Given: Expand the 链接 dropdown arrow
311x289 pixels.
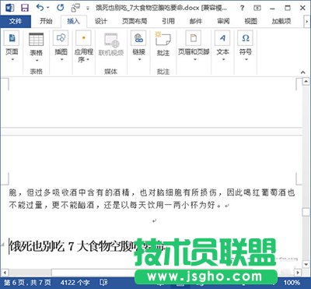Looking at the screenshot, I should [x=140, y=60].
